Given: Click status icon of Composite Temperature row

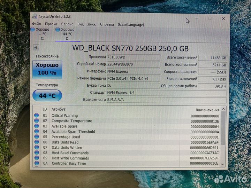Looking at the screenshot, I should point(37,120).
